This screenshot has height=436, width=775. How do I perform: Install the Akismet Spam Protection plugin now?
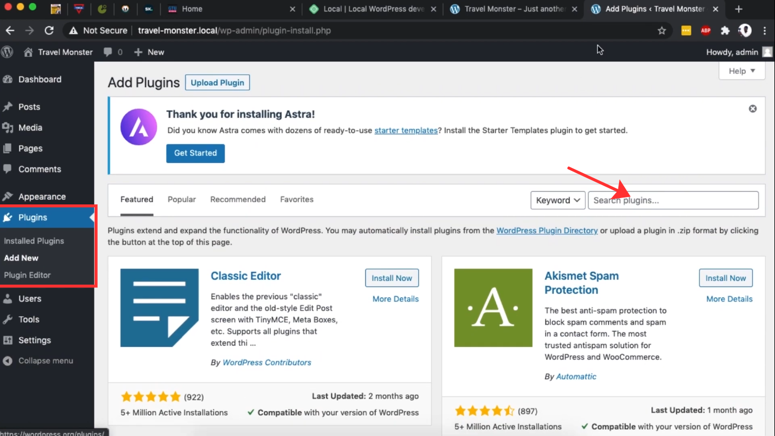[x=726, y=278]
